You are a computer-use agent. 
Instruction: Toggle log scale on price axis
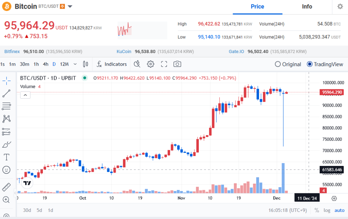pyautogui.click(x=327, y=210)
